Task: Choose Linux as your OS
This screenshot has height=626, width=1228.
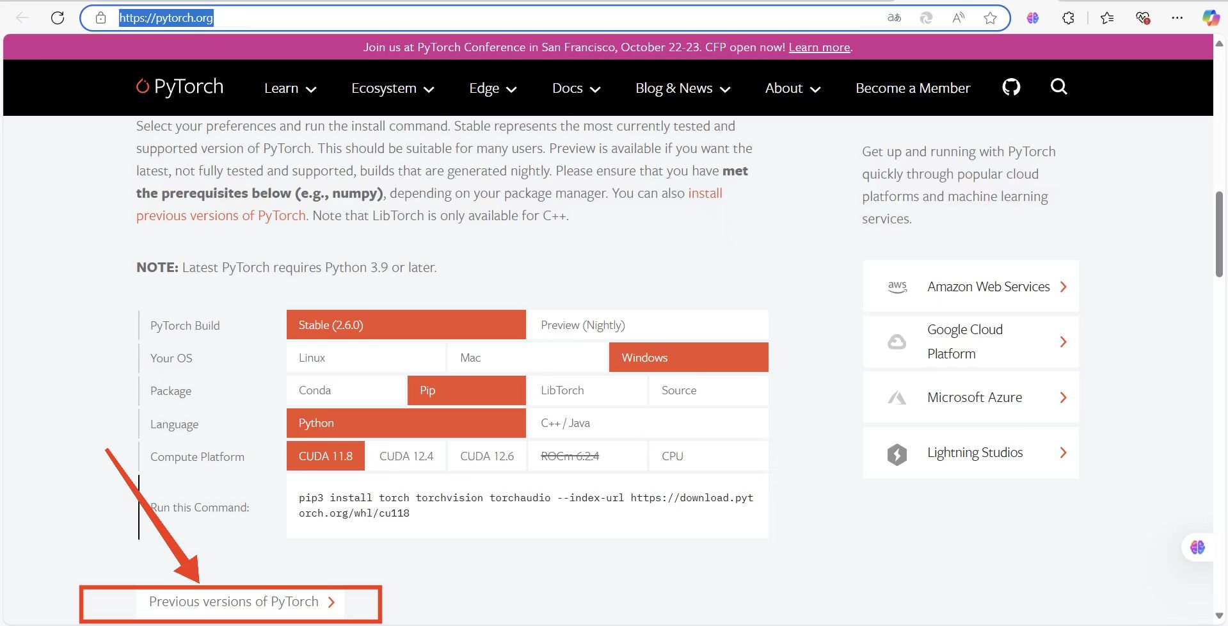Action: point(365,358)
